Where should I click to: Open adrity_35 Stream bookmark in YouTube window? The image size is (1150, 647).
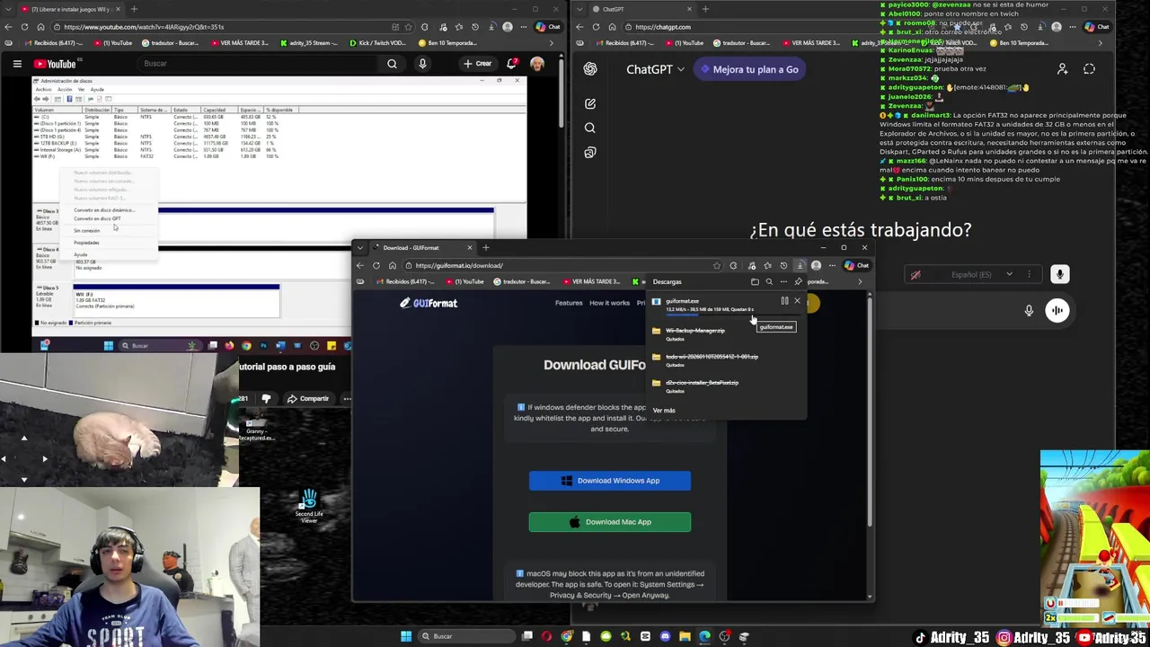tap(309, 43)
